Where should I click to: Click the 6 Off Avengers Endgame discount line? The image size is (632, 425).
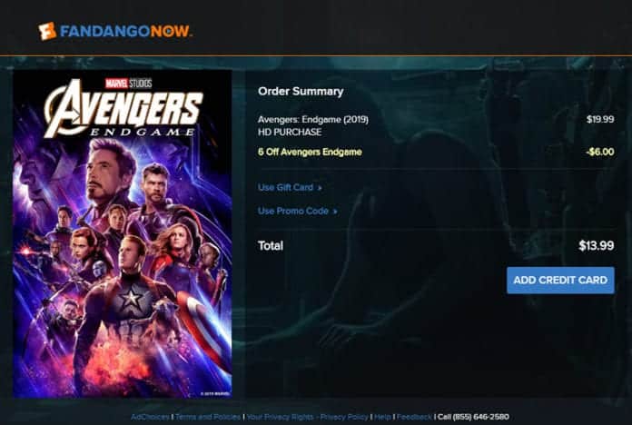coord(310,152)
